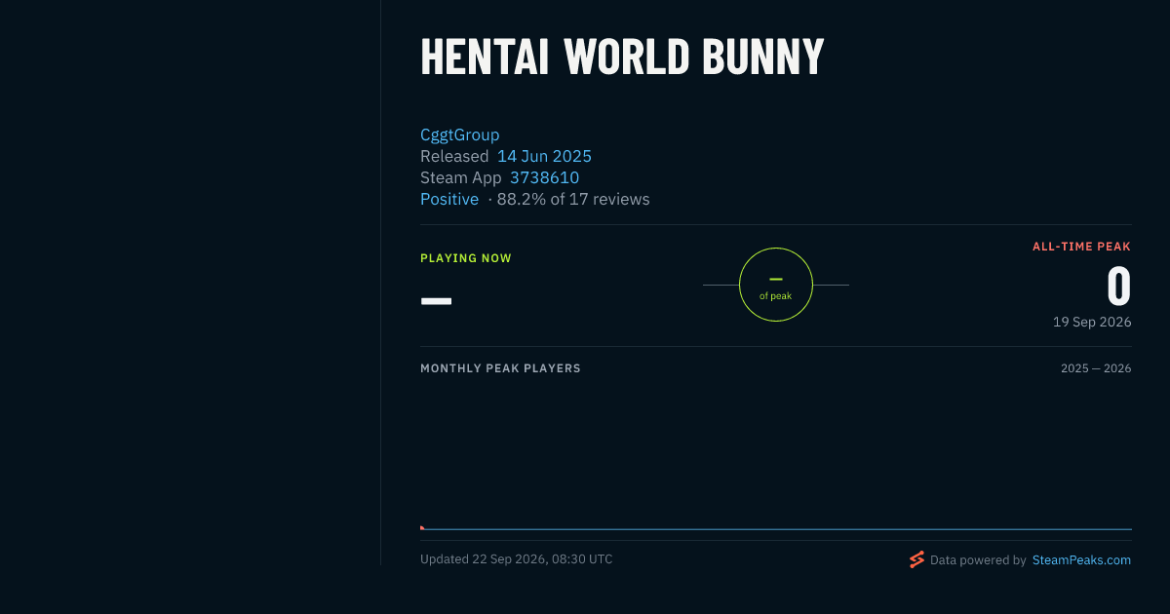Open the CggtGroup developer link
The width and height of the screenshot is (1170, 614).
[x=459, y=134]
